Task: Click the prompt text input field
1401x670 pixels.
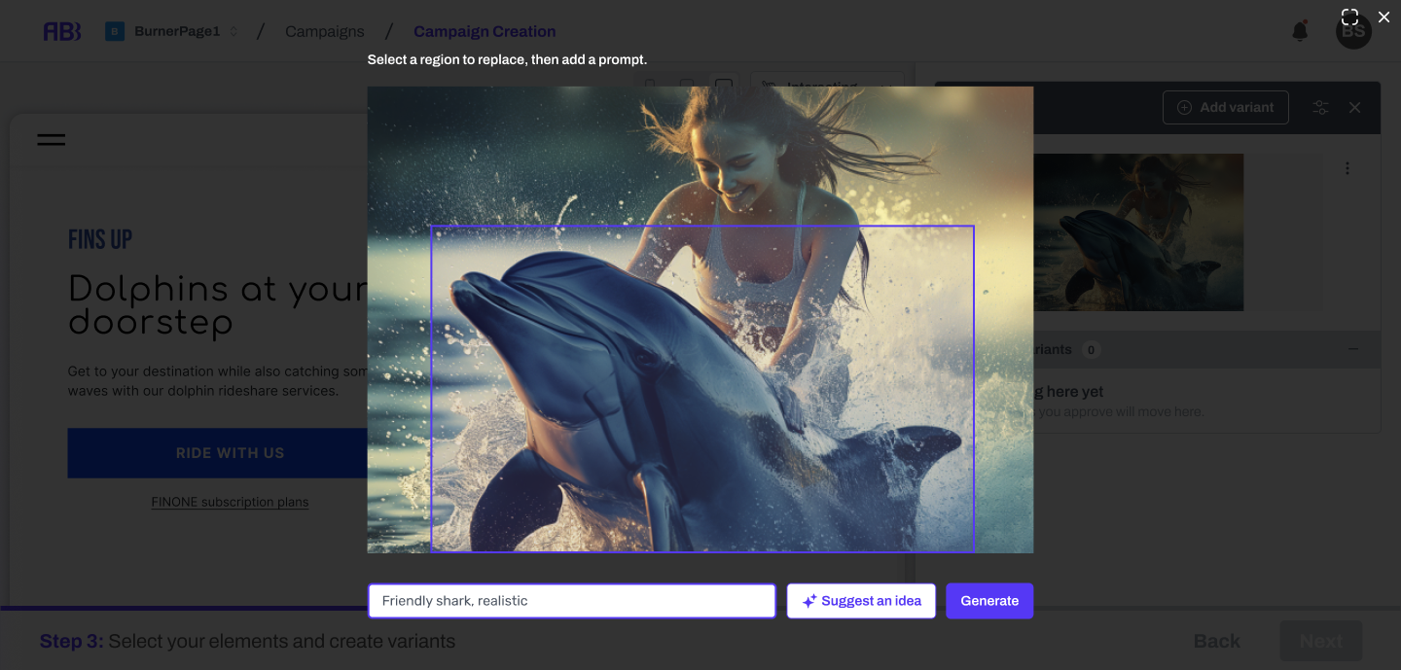Action: coord(572,601)
